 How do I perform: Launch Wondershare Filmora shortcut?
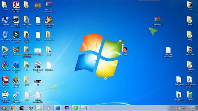pos(16,37)
